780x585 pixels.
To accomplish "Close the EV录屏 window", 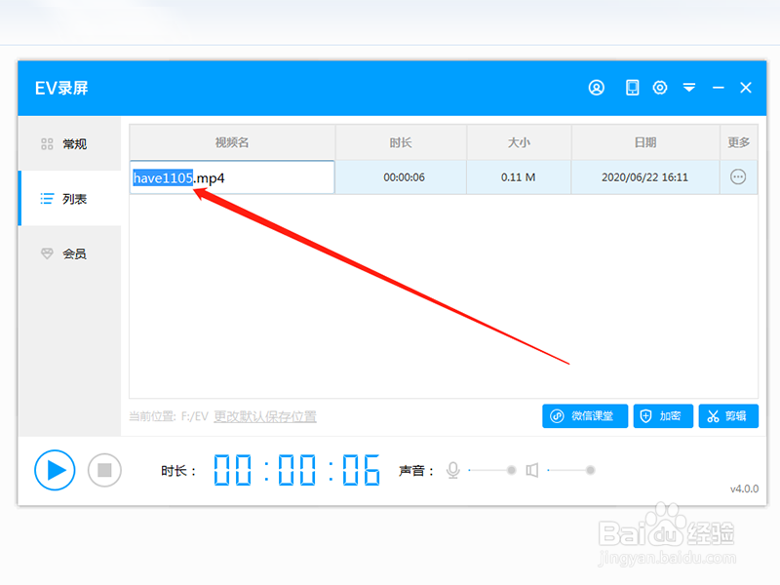I will (x=746, y=88).
